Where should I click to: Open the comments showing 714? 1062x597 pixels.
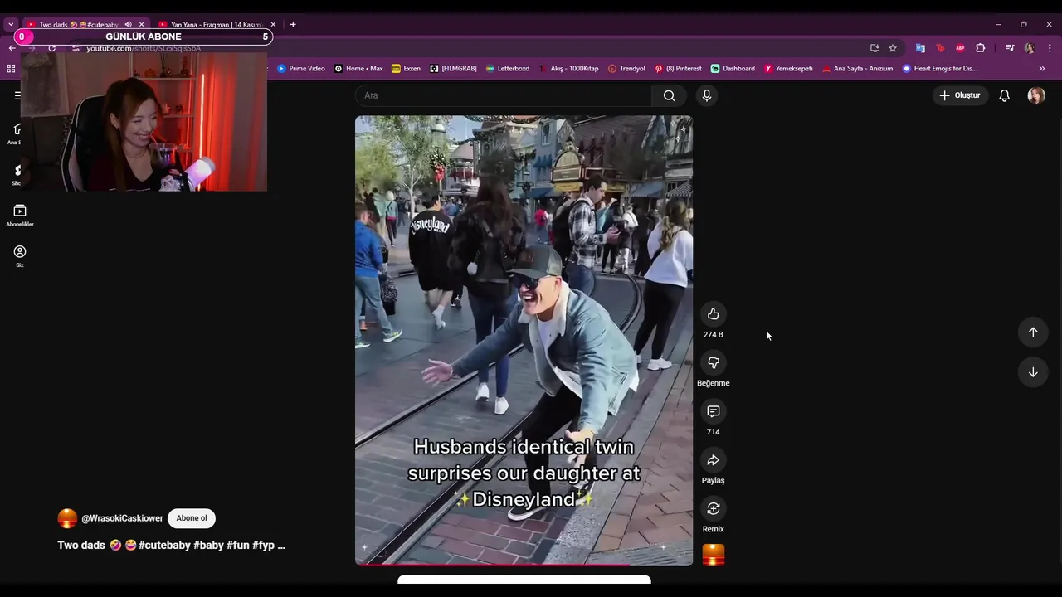coord(713,411)
